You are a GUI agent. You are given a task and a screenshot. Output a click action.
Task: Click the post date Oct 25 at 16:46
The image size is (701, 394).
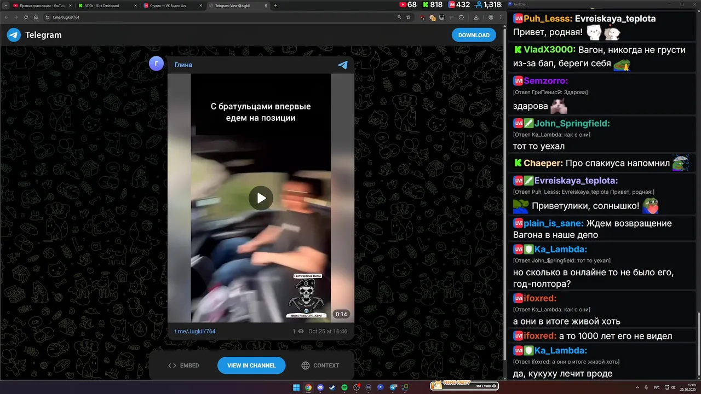point(327,331)
